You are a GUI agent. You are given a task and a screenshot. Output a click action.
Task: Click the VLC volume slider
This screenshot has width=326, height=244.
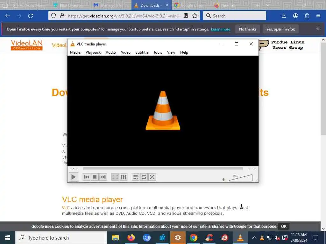(x=241, y=178)
